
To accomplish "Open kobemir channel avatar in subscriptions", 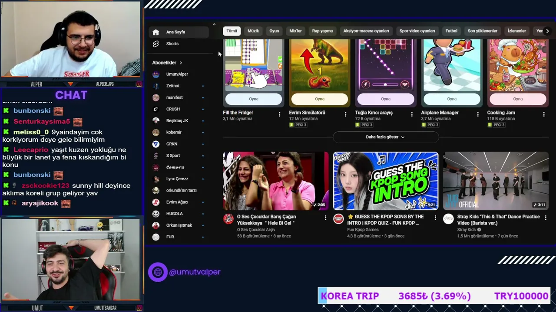I will pos(156,132).
